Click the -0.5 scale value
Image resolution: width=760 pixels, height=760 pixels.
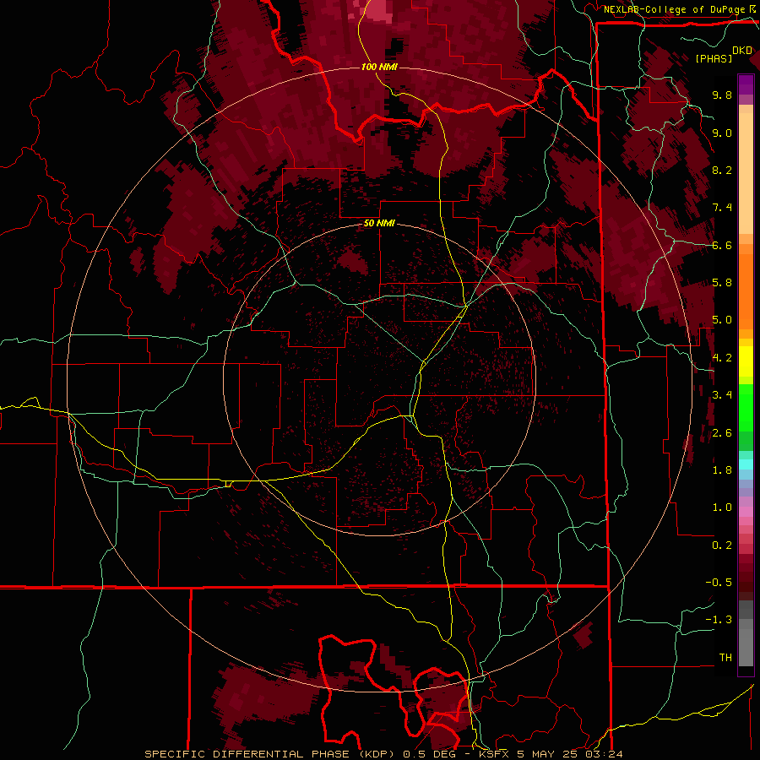[x=719, y=583]
